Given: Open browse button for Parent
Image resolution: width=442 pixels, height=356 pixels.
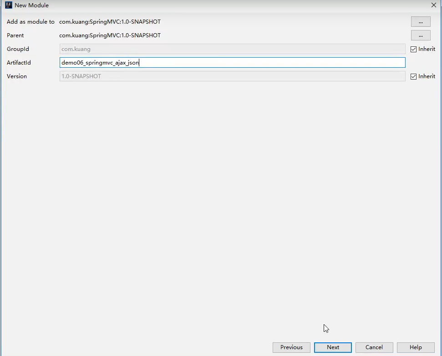Looking at the screenshot, I should pyautogui.click(x=421, y=35).
